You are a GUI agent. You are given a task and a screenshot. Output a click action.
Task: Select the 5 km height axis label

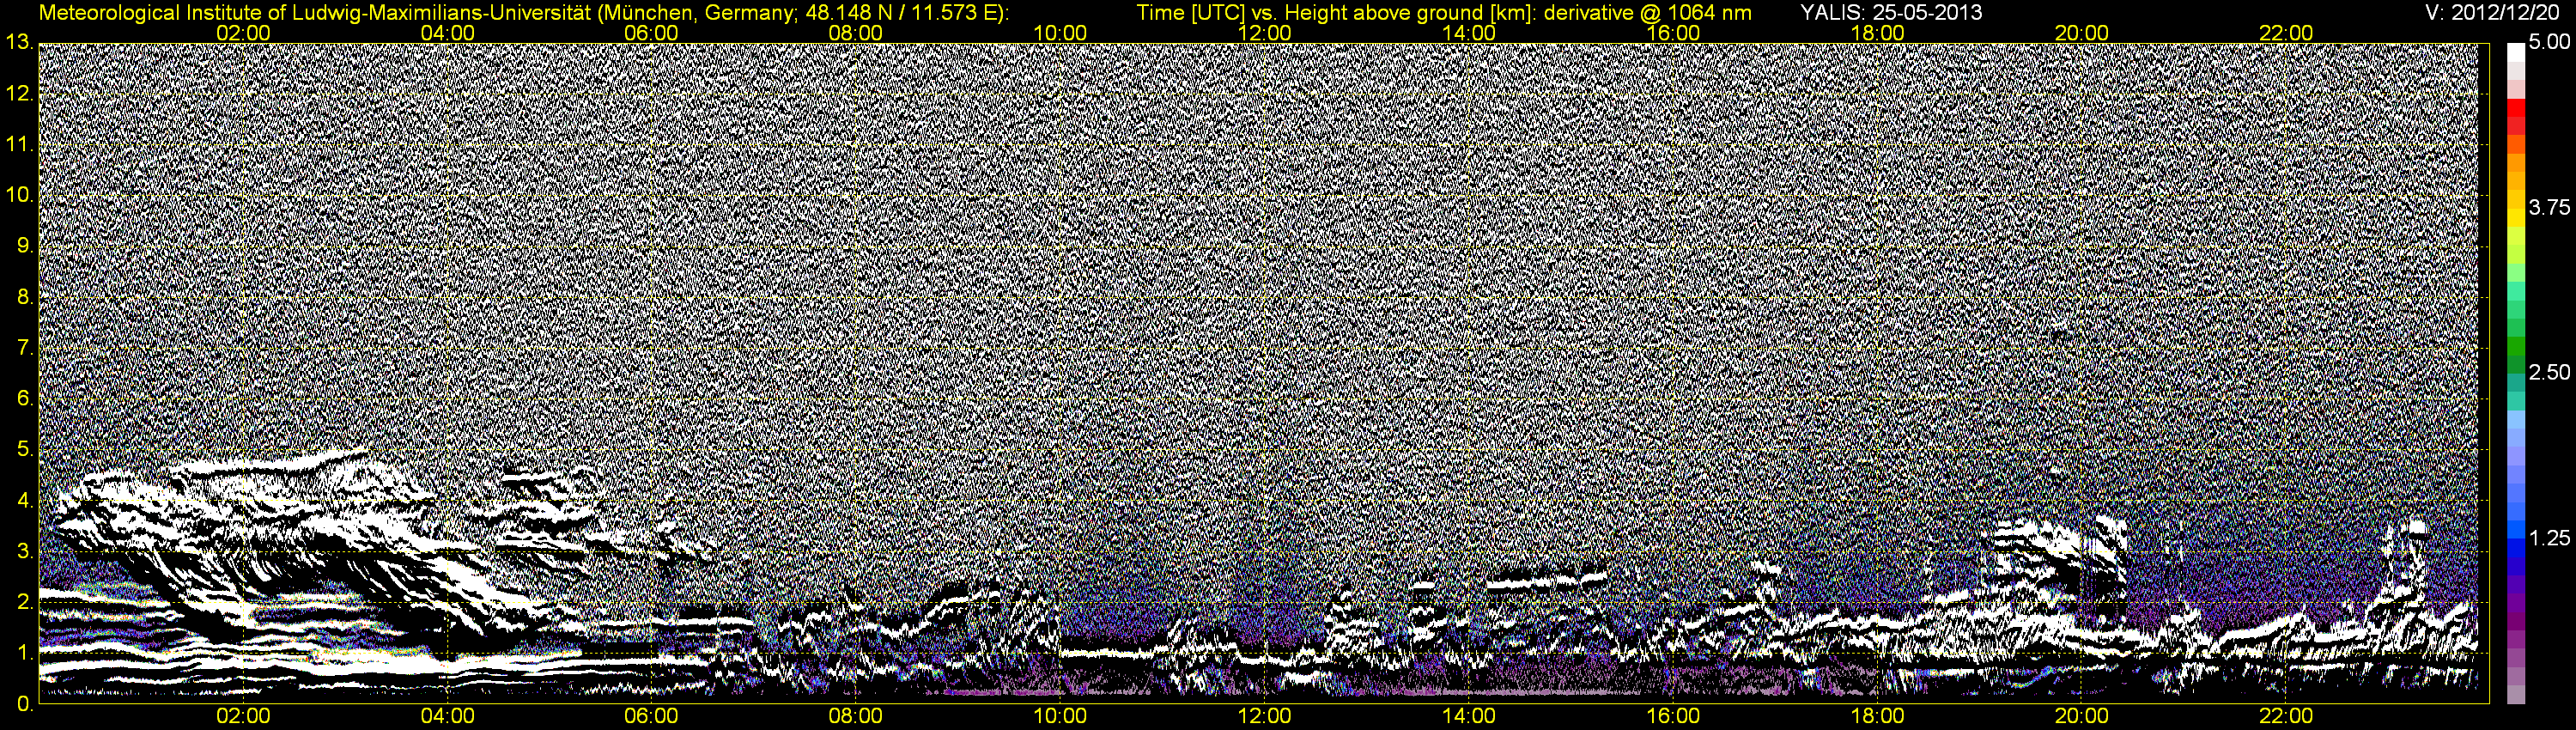pos(24,450)
